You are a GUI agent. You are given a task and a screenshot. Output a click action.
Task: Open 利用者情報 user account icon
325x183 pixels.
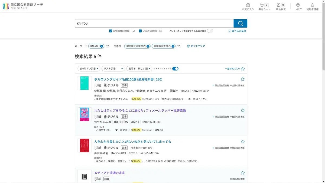click(312, 5)
